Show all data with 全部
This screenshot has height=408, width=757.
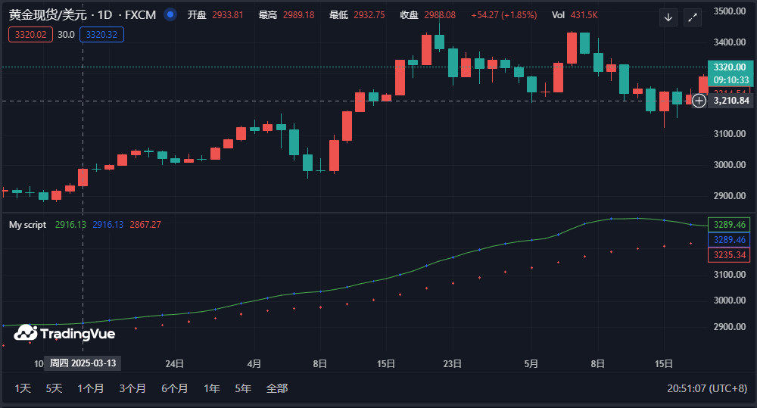[x=277, y=388]
